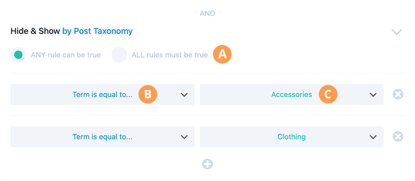
Task: Open the Clothing term dropdown
Action: (x=292, y=137)
